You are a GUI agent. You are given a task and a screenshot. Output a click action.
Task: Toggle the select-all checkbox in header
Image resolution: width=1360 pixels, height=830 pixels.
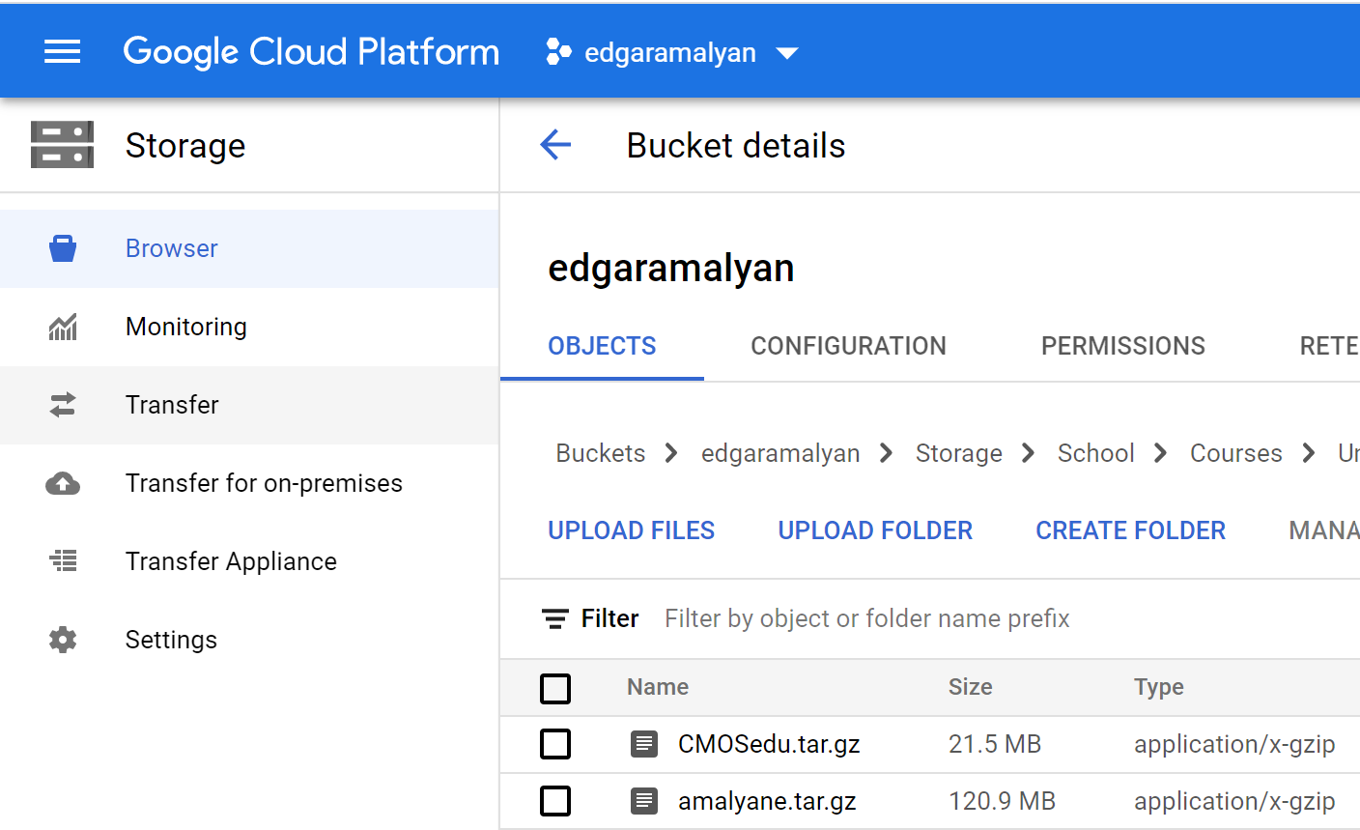[555, 689]
